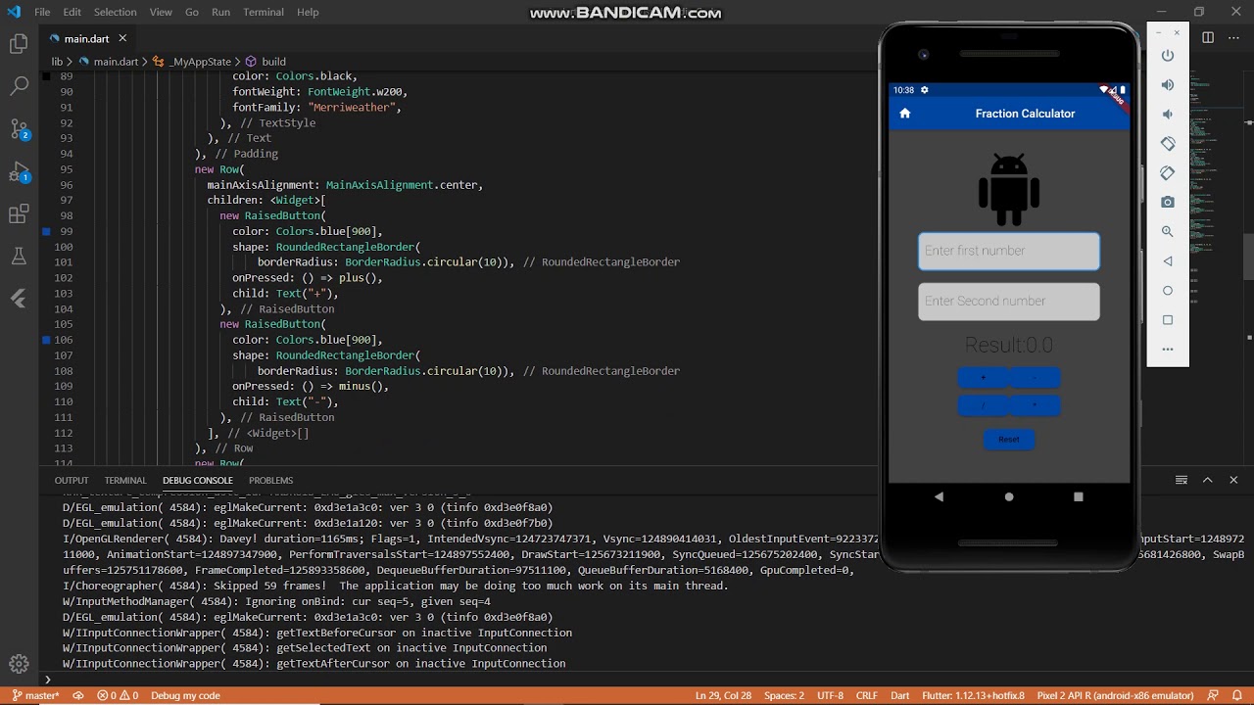Viewport: 1254px width, 705px height.
Task: Maximize the bottom panel with the up chevron
Action: tap(1208, 480)
